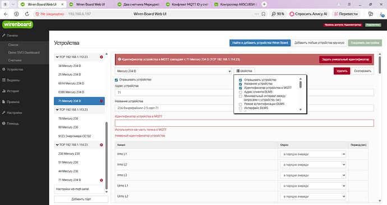Open Виджеты via its sidebar icon
Screen dimensions: 387x205
(x=4, y=80)
